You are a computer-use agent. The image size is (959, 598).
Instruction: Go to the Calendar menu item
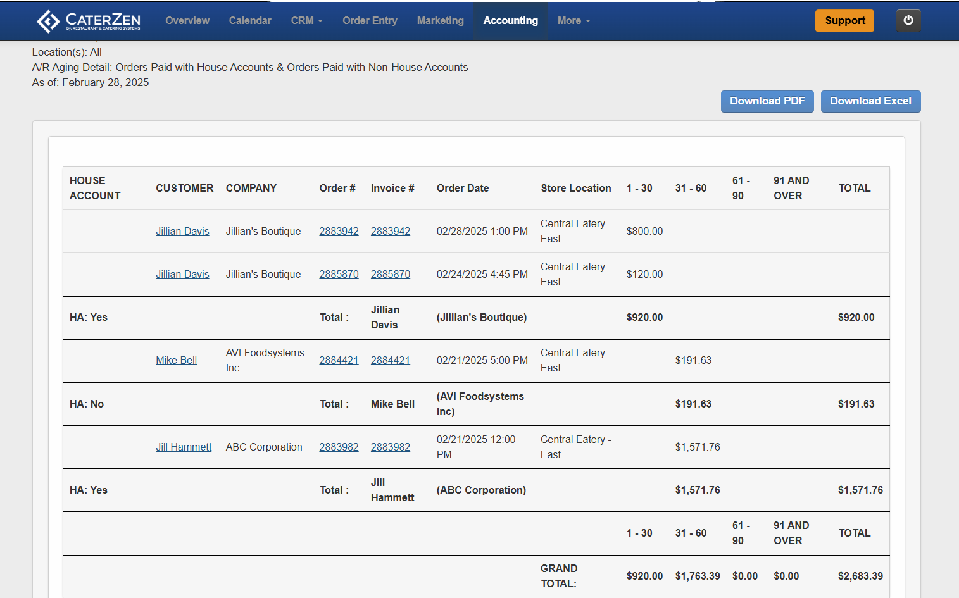(250, 21)
